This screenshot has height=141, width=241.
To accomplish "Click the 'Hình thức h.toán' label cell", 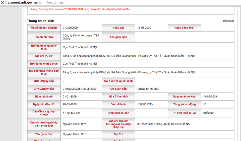I will coord(118,113).
